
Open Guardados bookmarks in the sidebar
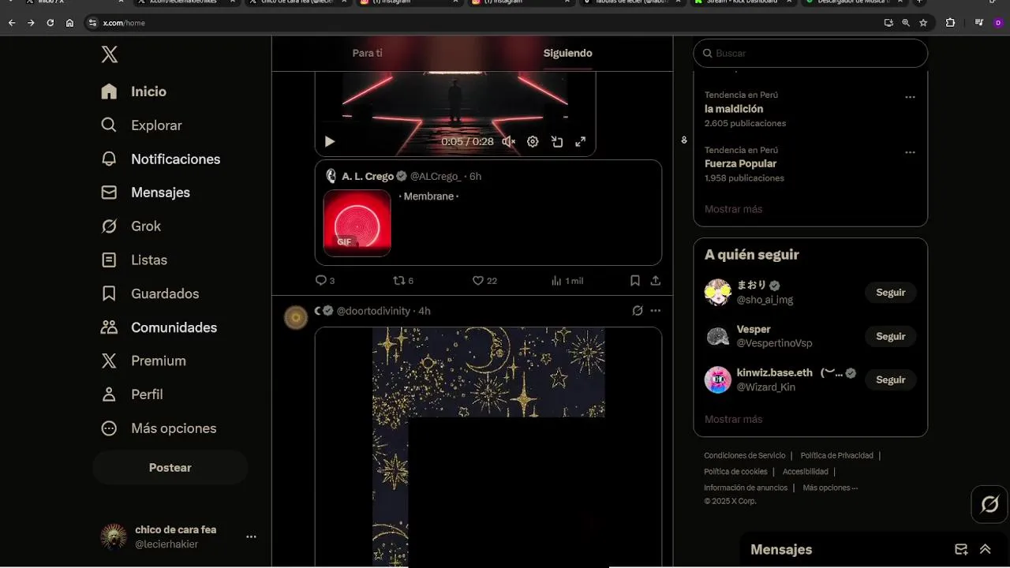(x=150, y=293)
